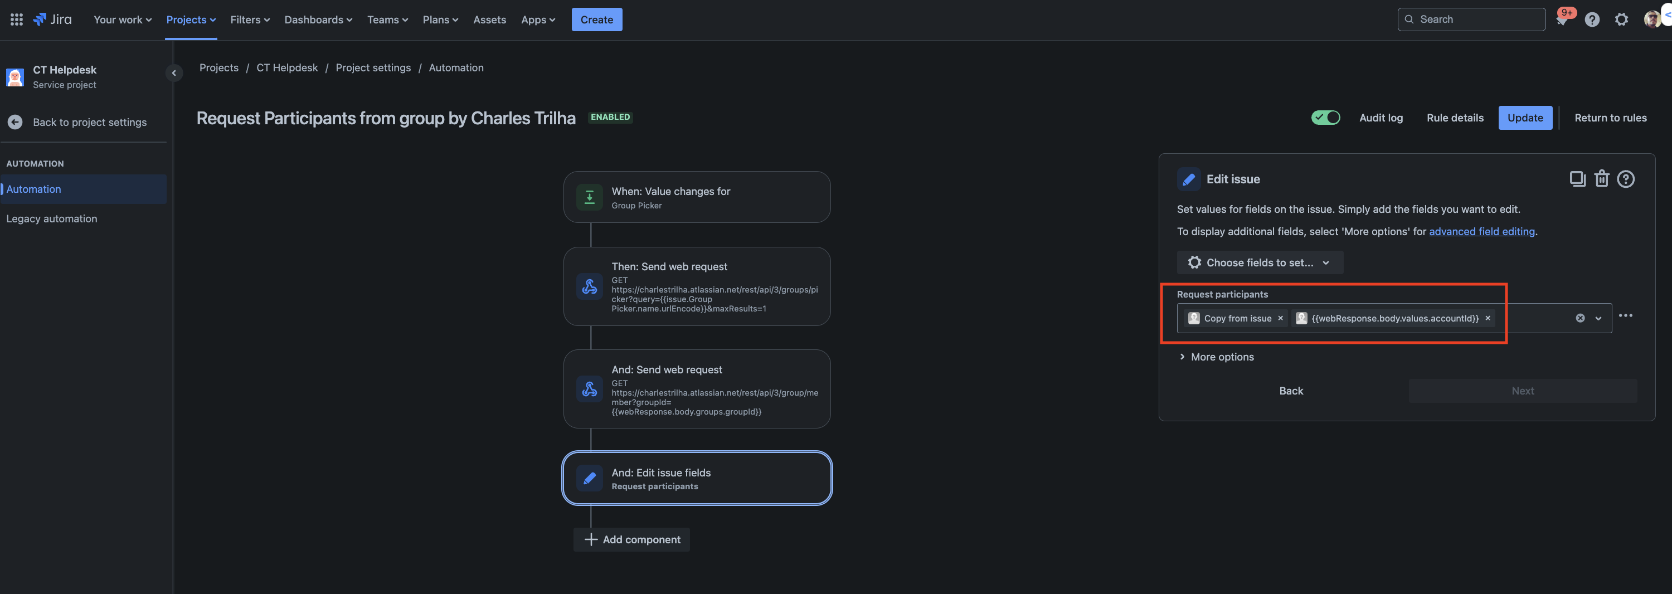Click the rule title Request Participants from group
The image size is (1672, 594).
386,118
